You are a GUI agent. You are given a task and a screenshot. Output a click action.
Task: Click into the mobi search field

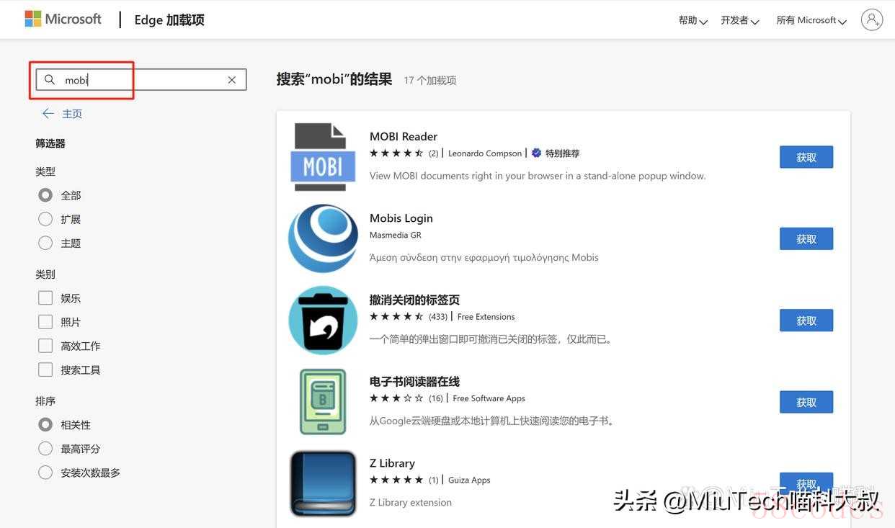pyautogui.click(x=141, y=80)
